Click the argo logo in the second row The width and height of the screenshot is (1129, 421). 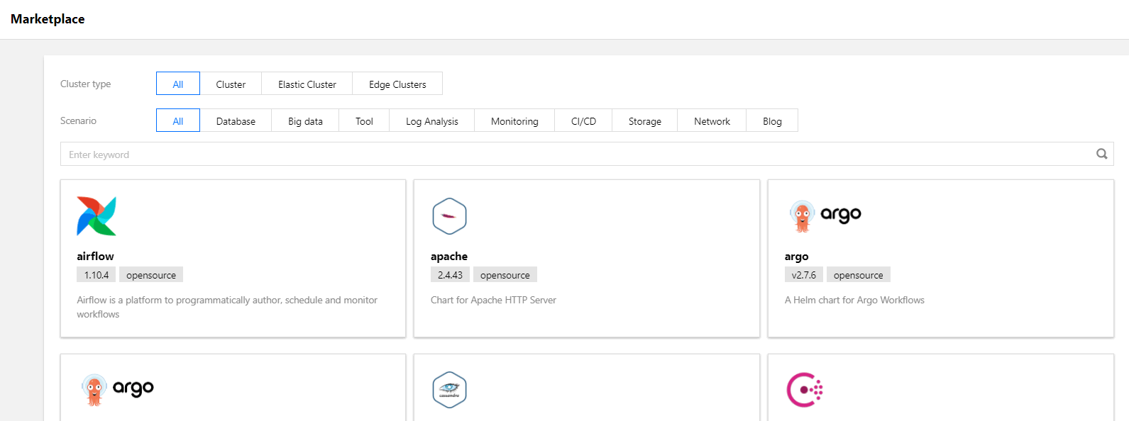click(118, 389)
